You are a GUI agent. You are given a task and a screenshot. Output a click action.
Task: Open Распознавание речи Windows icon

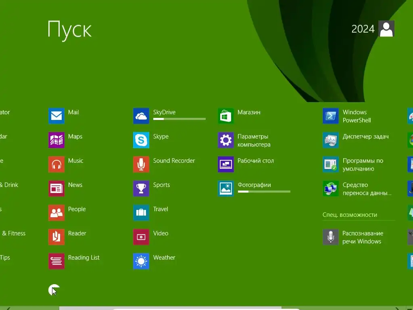(331, 237)
